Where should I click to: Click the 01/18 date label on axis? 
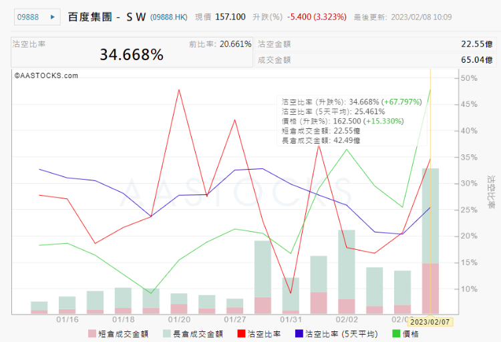coord(124,320)
